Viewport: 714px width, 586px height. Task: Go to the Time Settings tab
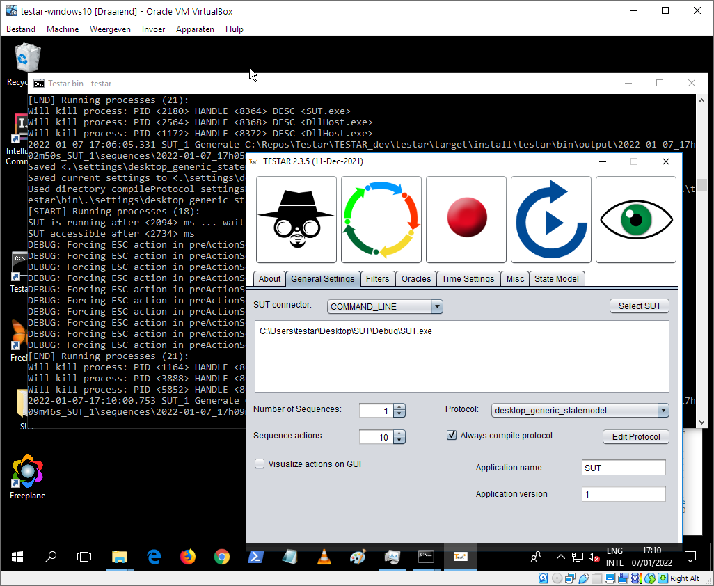click(x=468, y=278)
